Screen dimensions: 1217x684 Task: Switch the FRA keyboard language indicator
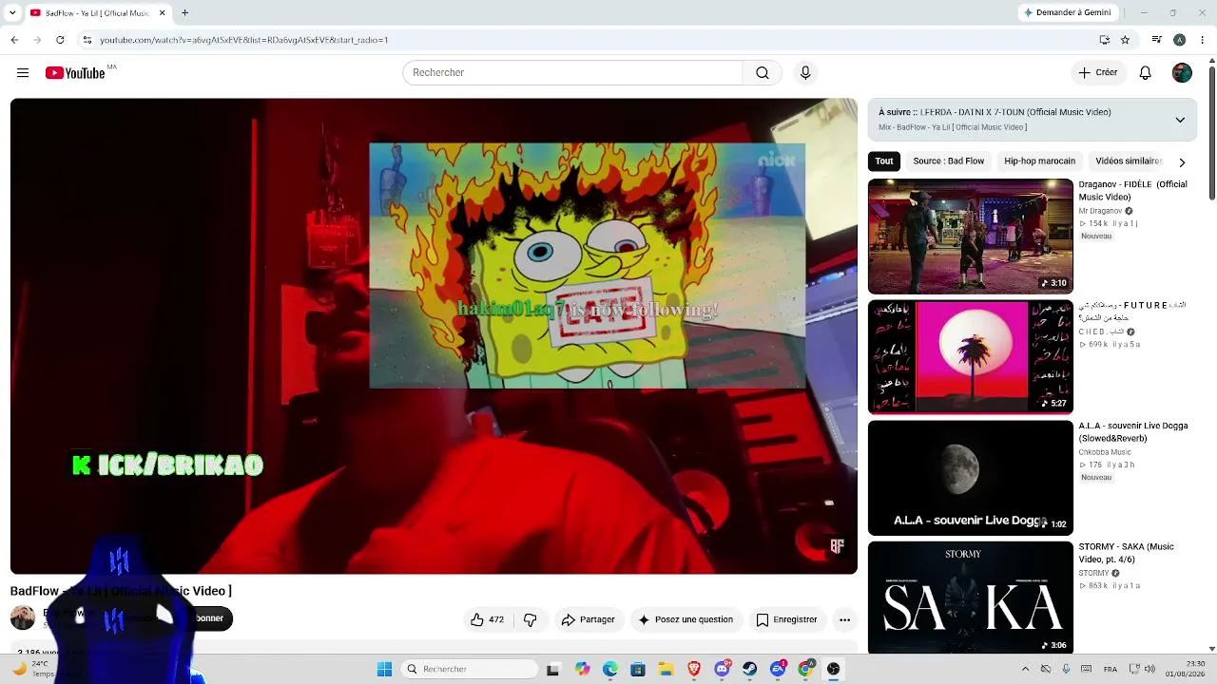pos(1111,669)
